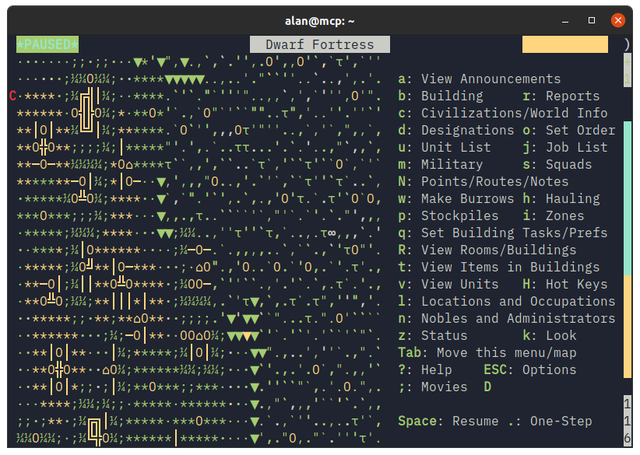Screen dimensions: 640x455
Task: Open 'u: Unit List'
Action: click(445, 147)
